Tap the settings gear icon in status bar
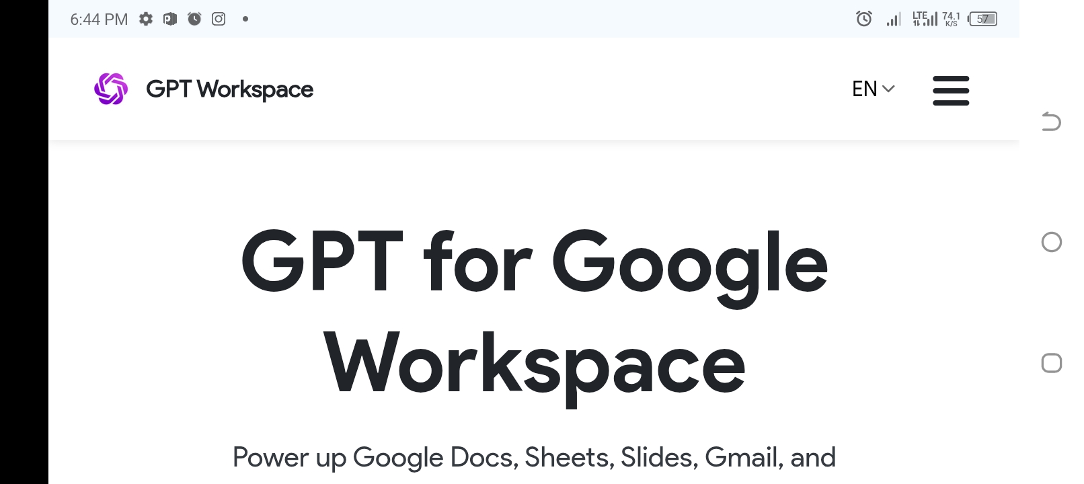The height and width of the screenshot is (484, 1084). click(146, 19)
